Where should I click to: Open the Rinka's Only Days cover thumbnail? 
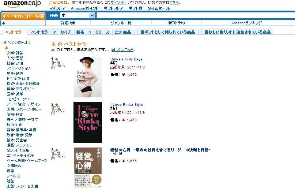(88, 77)
